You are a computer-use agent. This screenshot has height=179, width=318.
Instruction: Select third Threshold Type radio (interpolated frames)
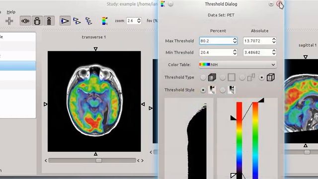tap(242, 78)
